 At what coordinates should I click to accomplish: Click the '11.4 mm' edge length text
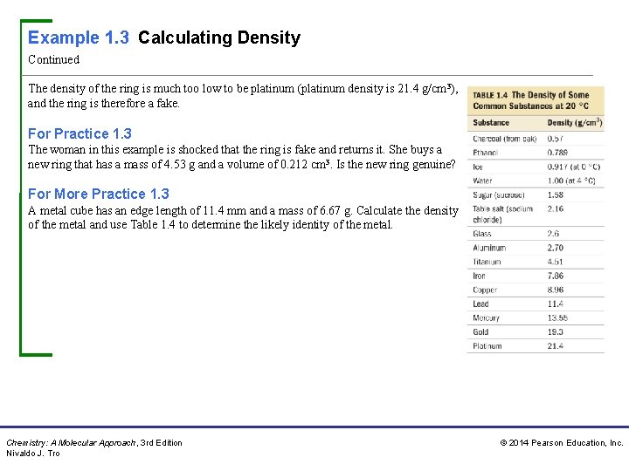pos(225,211)
